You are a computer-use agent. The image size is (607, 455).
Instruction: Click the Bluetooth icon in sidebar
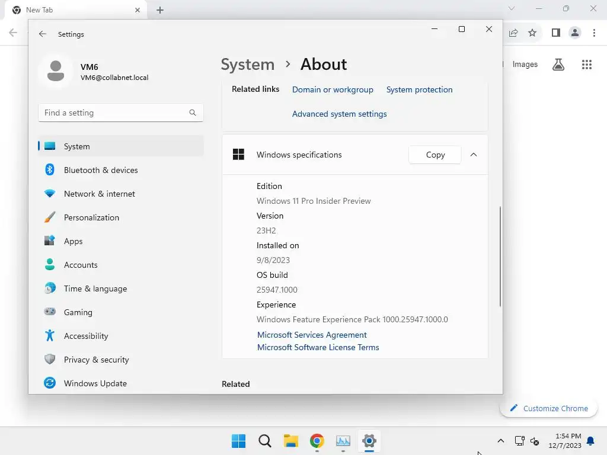click(x=50, y=169)
